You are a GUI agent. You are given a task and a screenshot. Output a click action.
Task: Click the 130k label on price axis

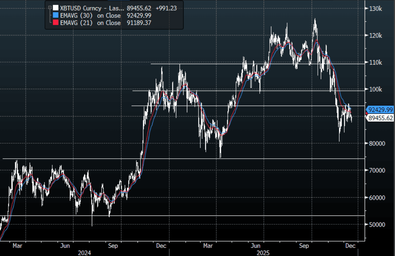click(376, 9)
